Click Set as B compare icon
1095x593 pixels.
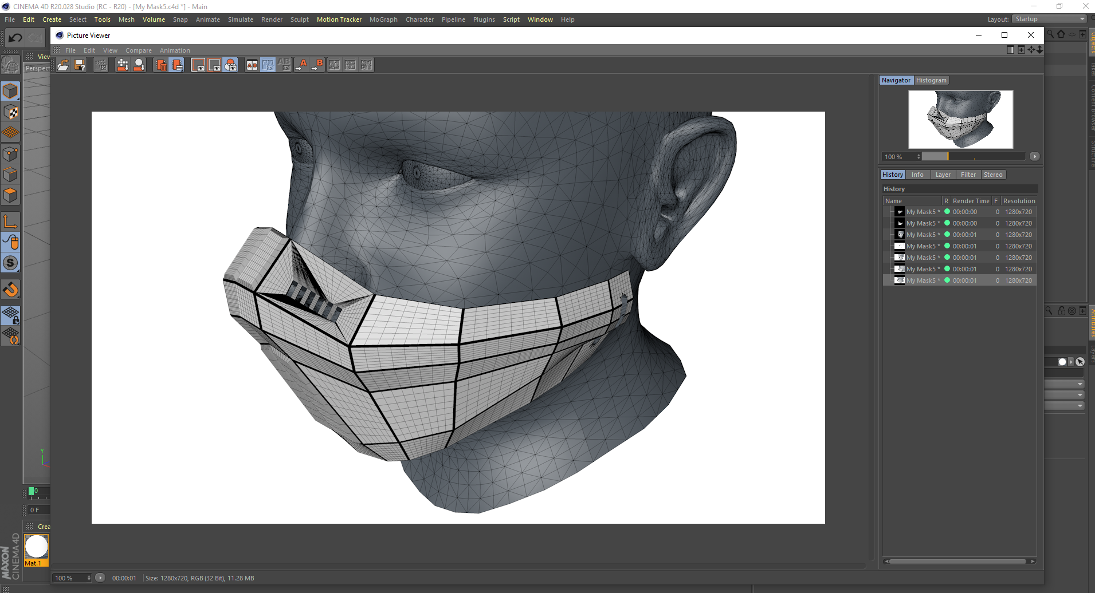[317, 65]
